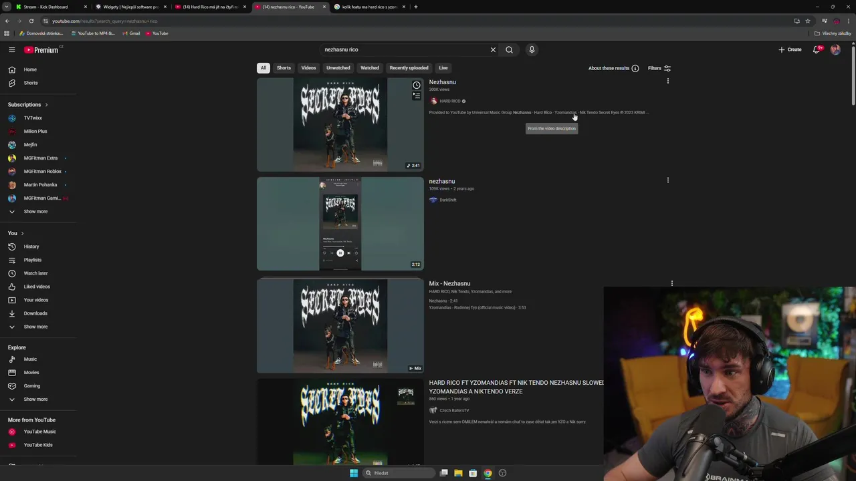
Task: Open Czech BallersTV channel link
Action: pos(454,411)
